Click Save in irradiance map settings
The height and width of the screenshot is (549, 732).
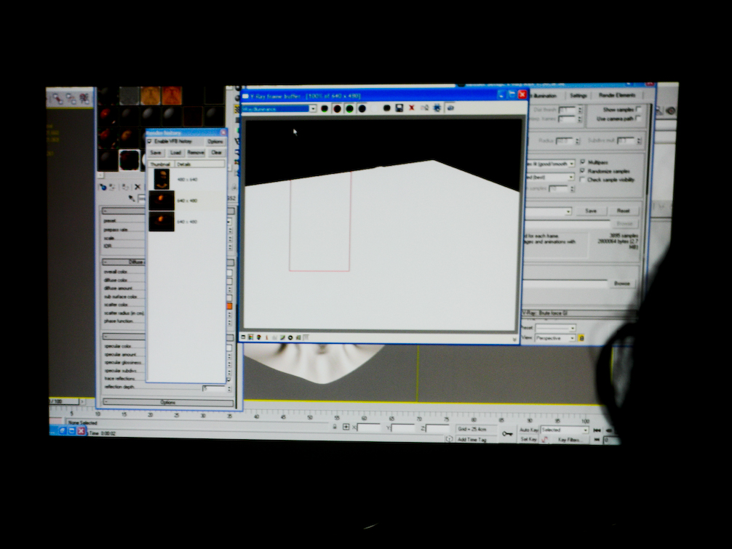(591, 211)
